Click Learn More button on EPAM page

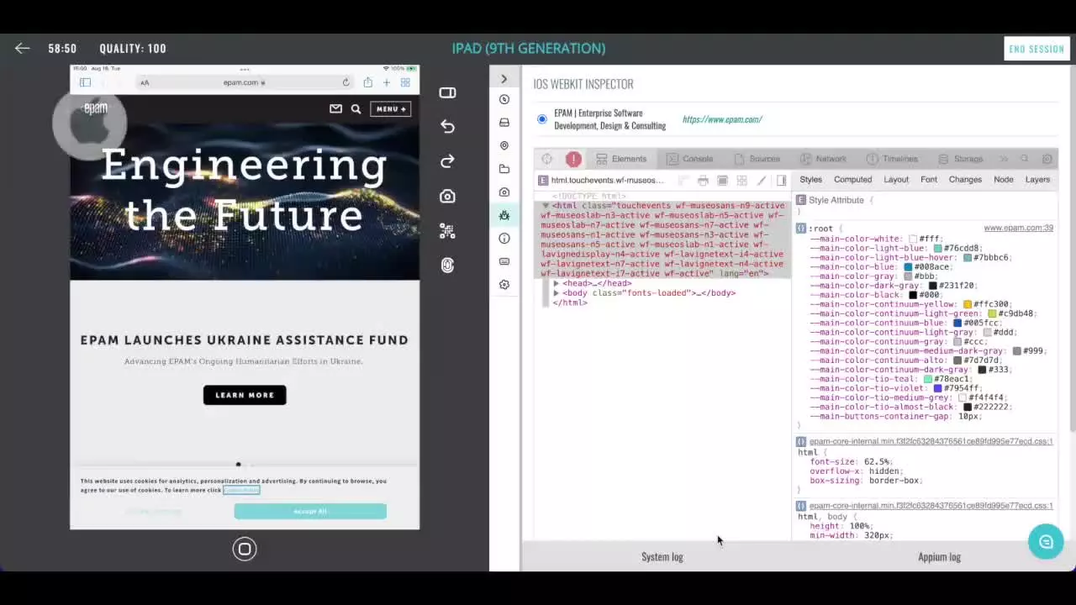[245, 395]
